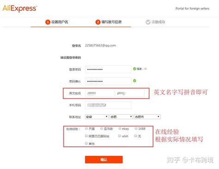
Task: Click the 联系地址 label
Action: tap(75, 117)
